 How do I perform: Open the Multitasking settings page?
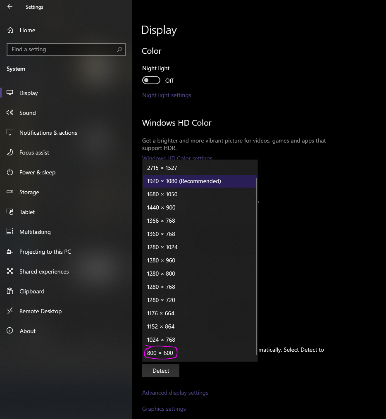[x=35, y=232]
